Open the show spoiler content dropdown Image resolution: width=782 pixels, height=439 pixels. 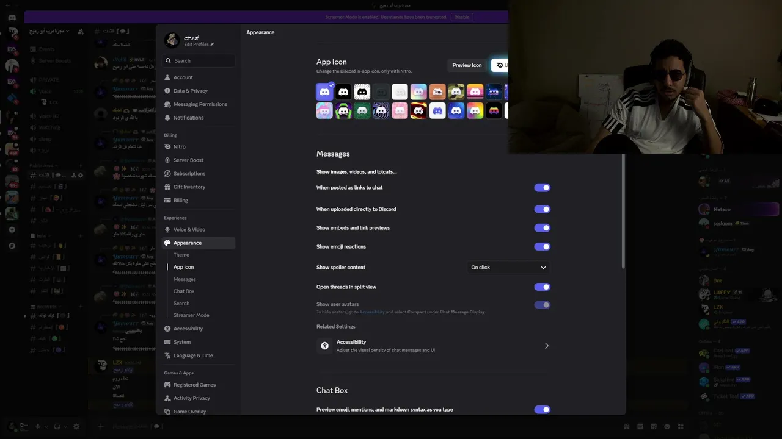508,267
